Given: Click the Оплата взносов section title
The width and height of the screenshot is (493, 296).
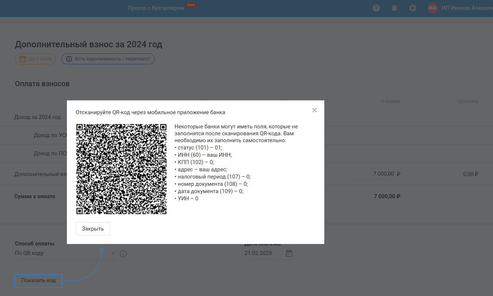Looking at the screenshot, I should [42, 84].
